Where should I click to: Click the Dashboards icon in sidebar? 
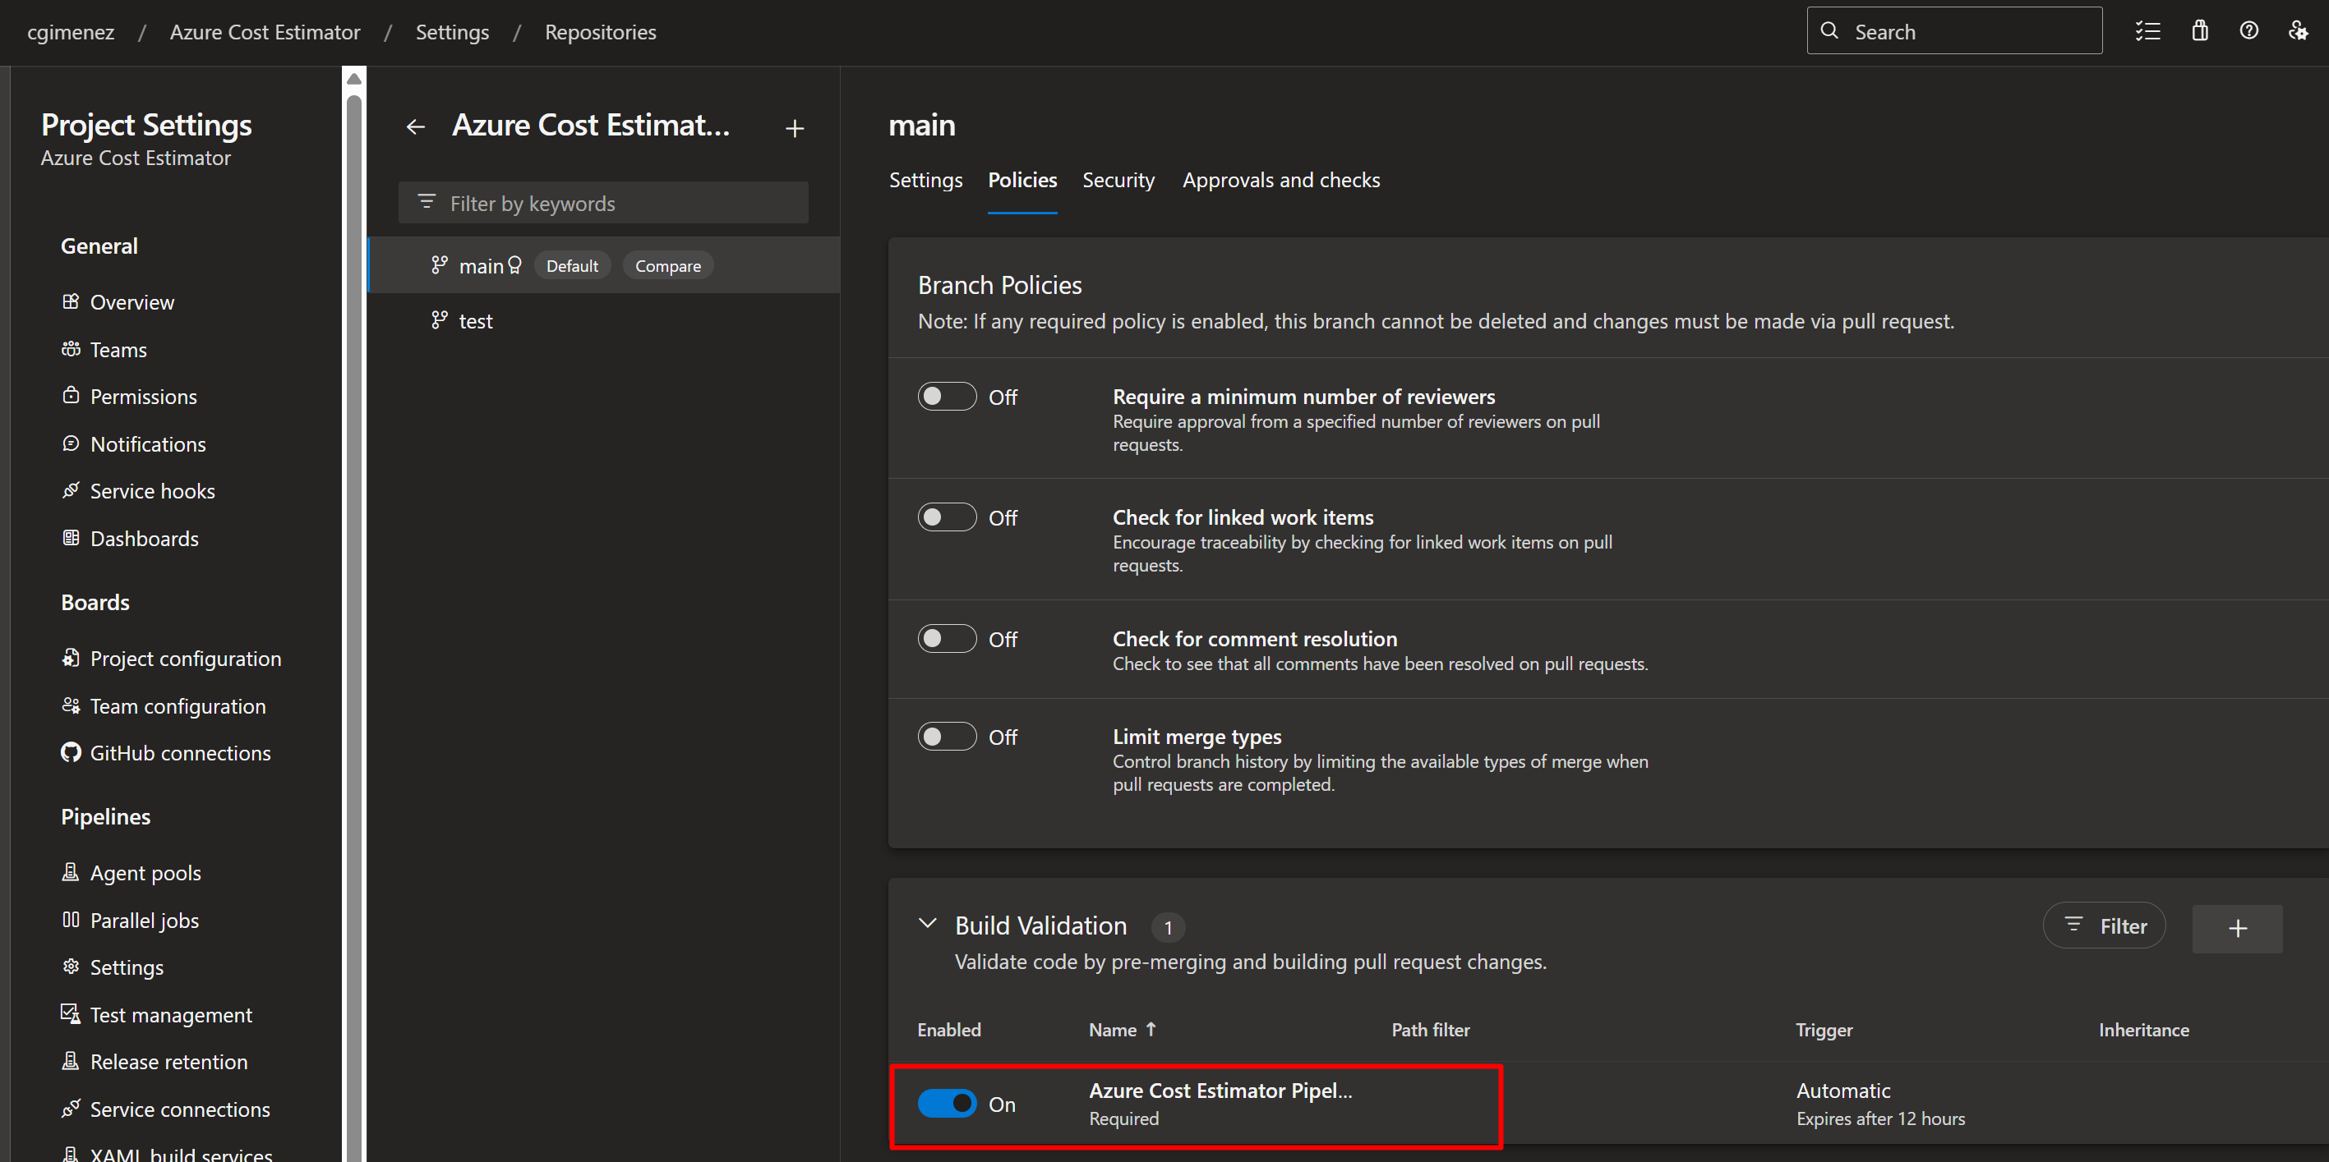click(71, 538)
